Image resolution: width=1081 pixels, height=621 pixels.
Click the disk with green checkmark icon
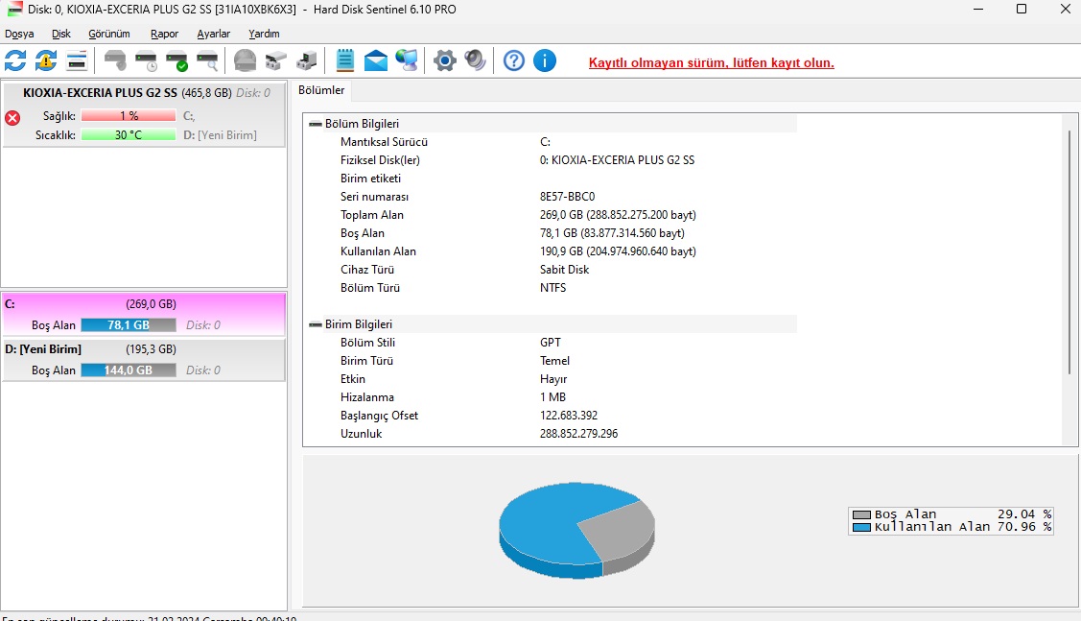tap(177, 60)
